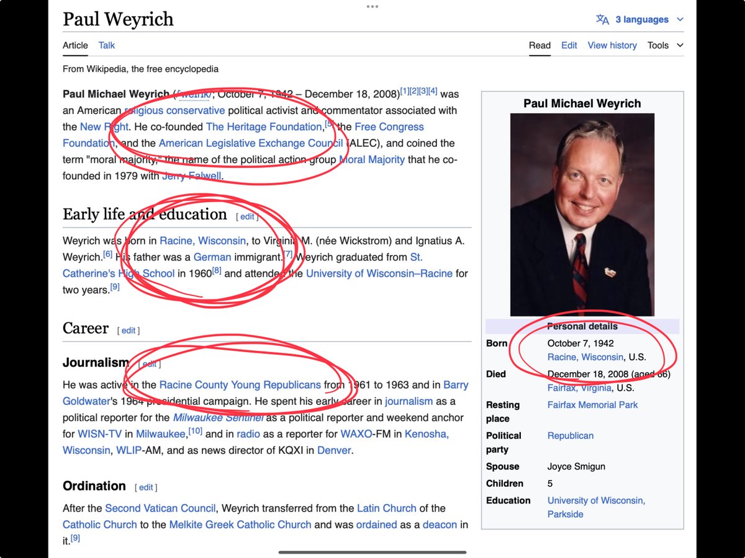The width and height of the screenshot is (745, 558).
Task: Open American Legislative Exchange Council link
Action: coord(251,143)
